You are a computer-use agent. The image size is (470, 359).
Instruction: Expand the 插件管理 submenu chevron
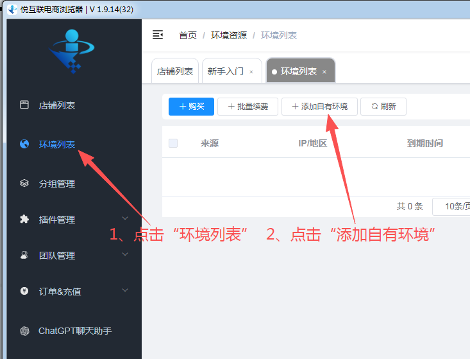tap(125, 218)
